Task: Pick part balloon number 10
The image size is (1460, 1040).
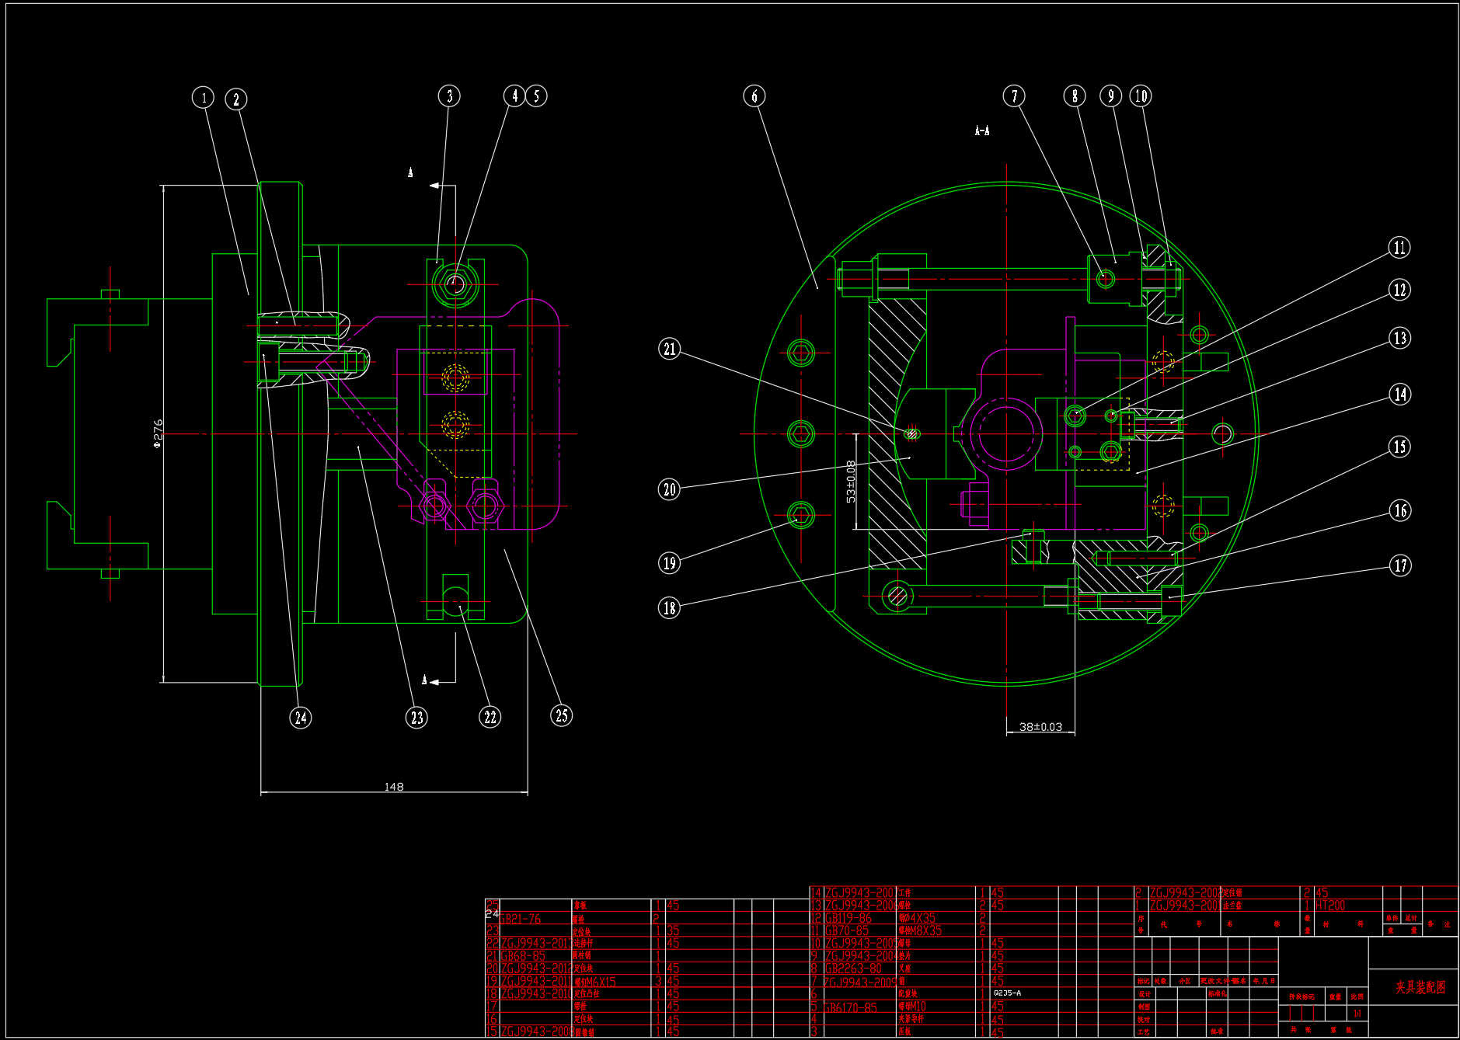Action: tap(1141, 96)
